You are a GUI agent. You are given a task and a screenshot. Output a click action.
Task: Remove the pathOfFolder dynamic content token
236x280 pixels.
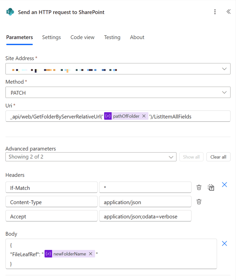point(144,116)
